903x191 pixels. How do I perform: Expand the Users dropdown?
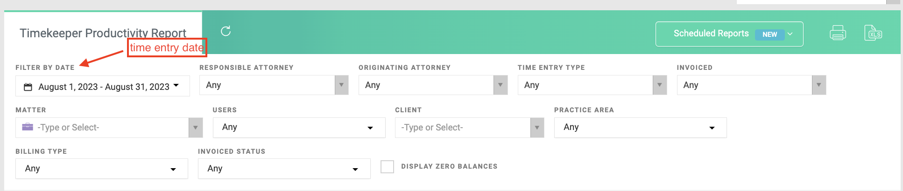coord(299,128)
